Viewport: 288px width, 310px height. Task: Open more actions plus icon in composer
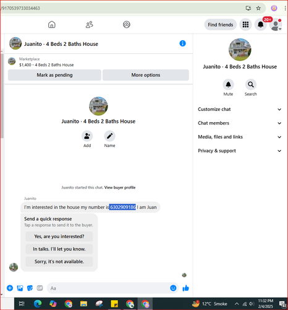click(x=10, y=288)
